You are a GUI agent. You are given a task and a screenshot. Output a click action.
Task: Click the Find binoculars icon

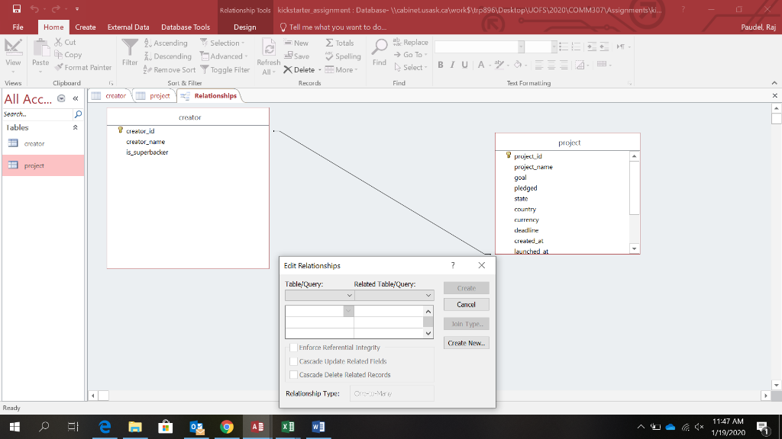pyautogui.click(x=380, y=47)
